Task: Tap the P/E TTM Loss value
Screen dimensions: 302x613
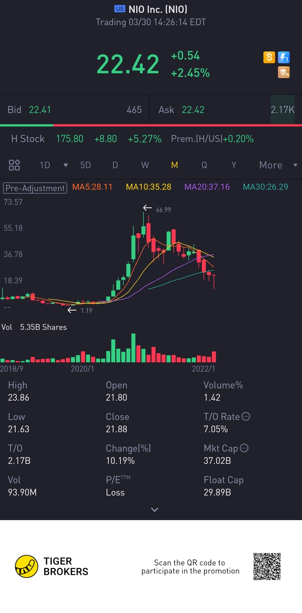Action: coord(115,492)
